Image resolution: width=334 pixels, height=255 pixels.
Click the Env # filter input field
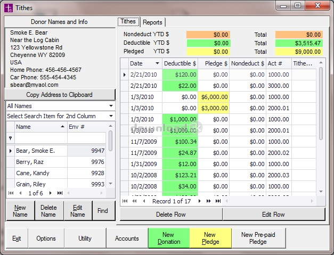(86, 138)
